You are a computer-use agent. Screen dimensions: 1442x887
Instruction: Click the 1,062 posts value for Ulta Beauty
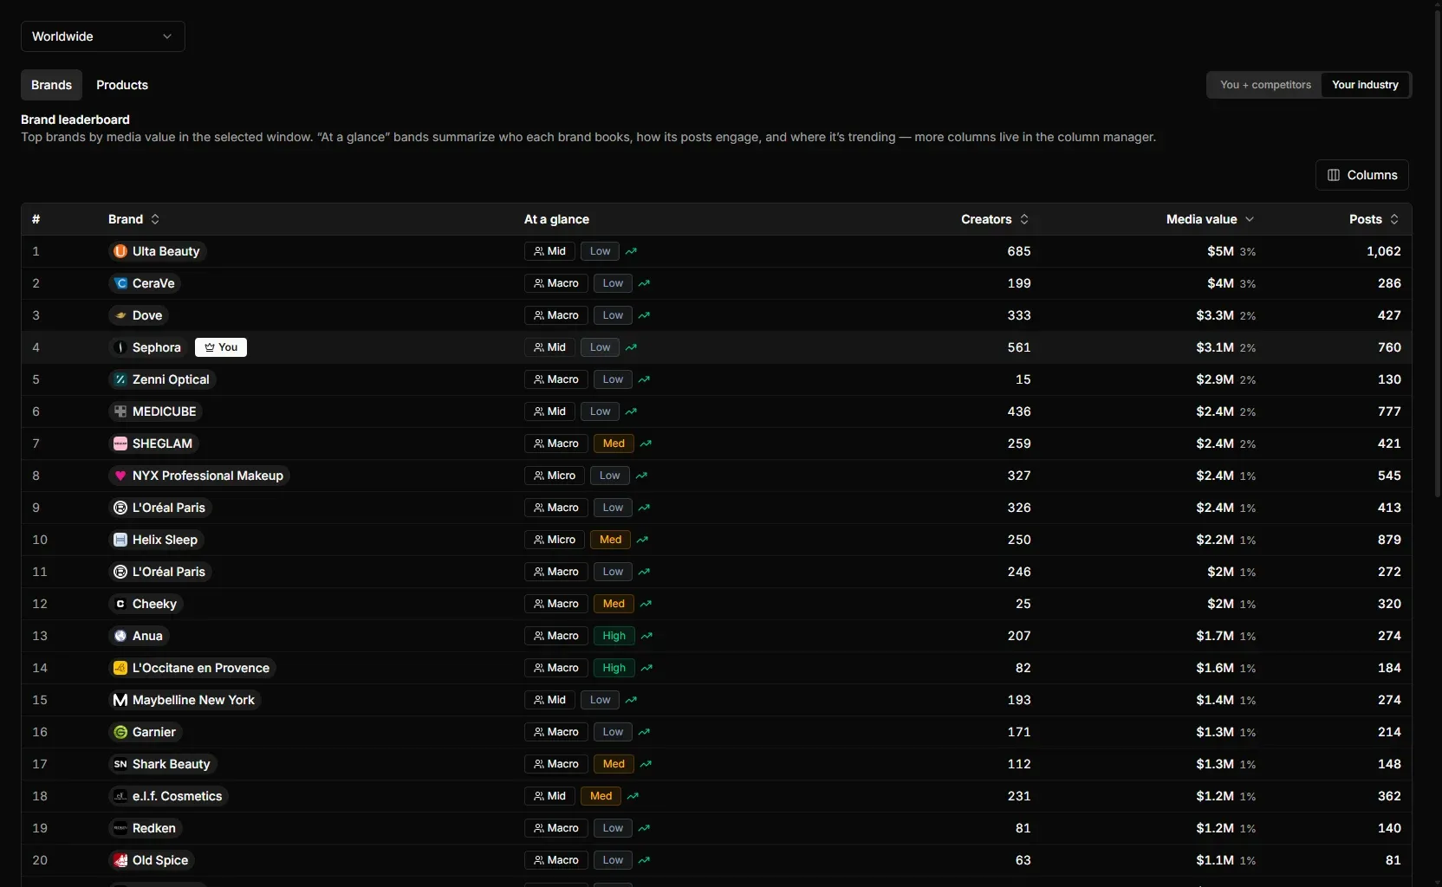coord(1383,251)
